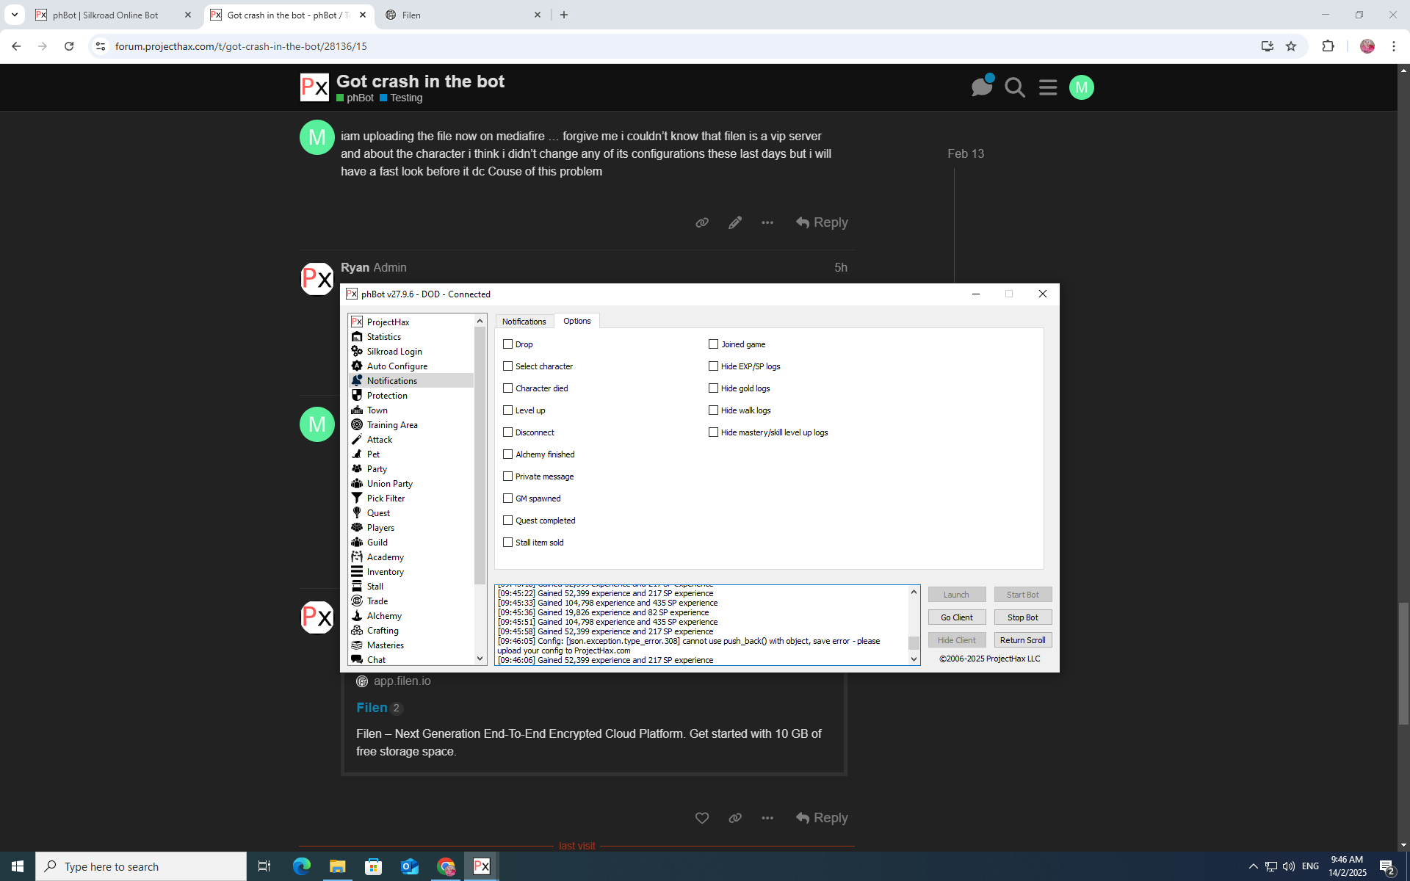Open File Explorer from the taskbar

[x=337, y=866]
